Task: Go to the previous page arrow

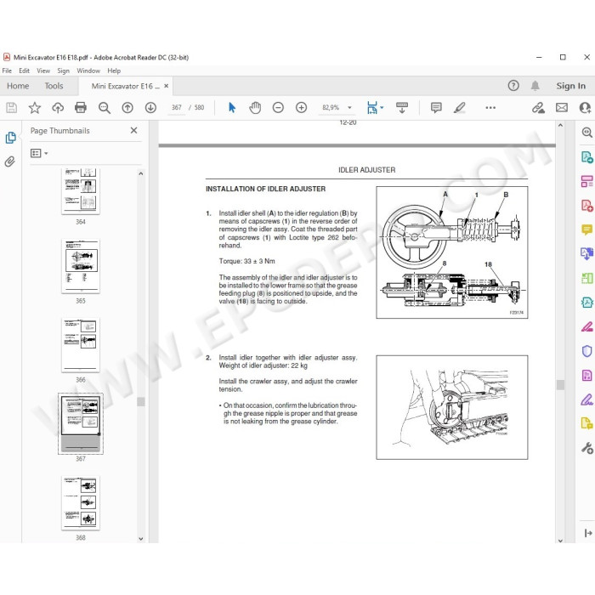Action: [x=127, y=108]
